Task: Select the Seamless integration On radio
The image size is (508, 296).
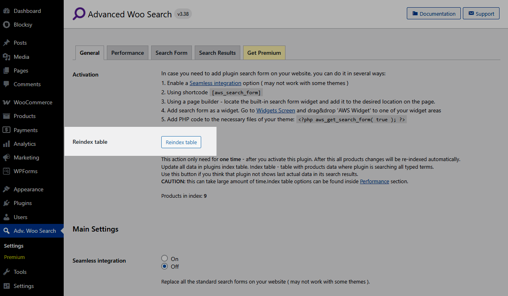Action: (x=164, y=259)
